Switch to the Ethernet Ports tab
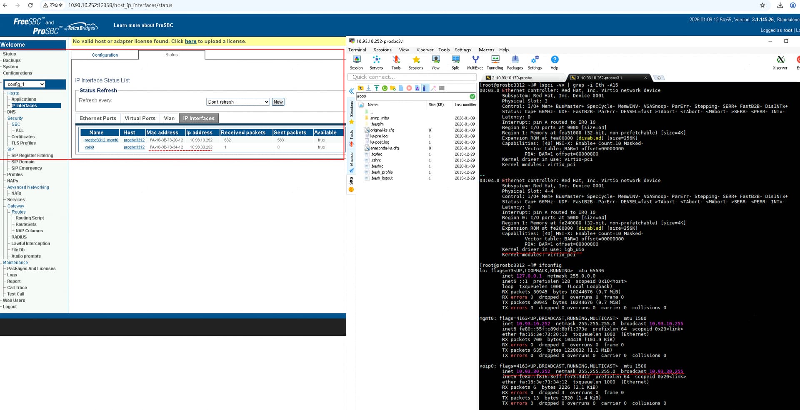 coord(98,119)
